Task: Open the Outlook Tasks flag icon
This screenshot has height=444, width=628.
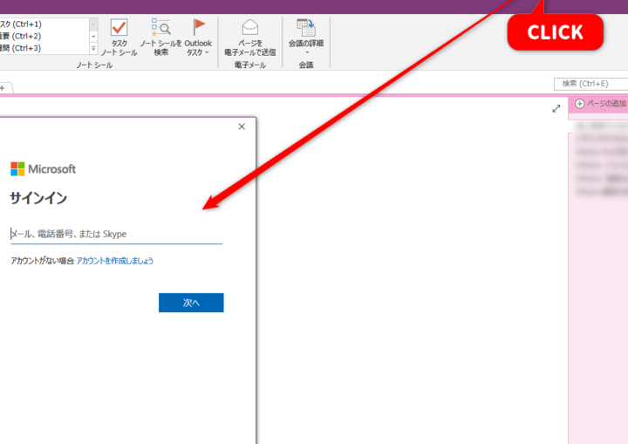Action: click(x=199, y=27)
